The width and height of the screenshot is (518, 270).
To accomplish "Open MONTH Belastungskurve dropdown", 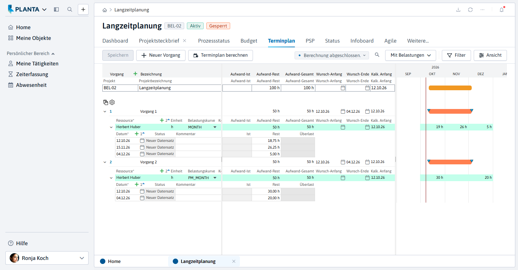I will 215,127.
